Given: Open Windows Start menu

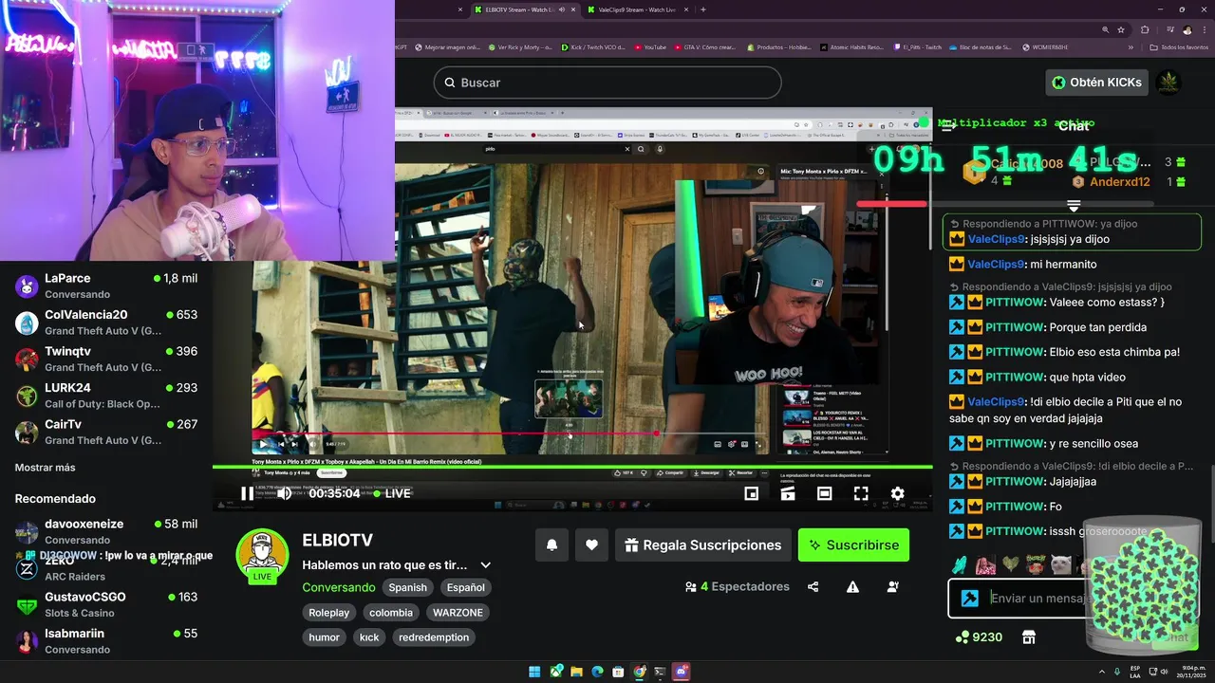Looking at the screenshot, I should (534, 672).
